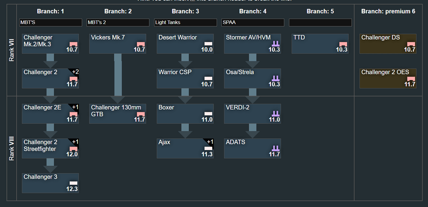428x207 pixels.
Task: Click the SPAA icon on ADATS card
Action: [x=276, y=148]
